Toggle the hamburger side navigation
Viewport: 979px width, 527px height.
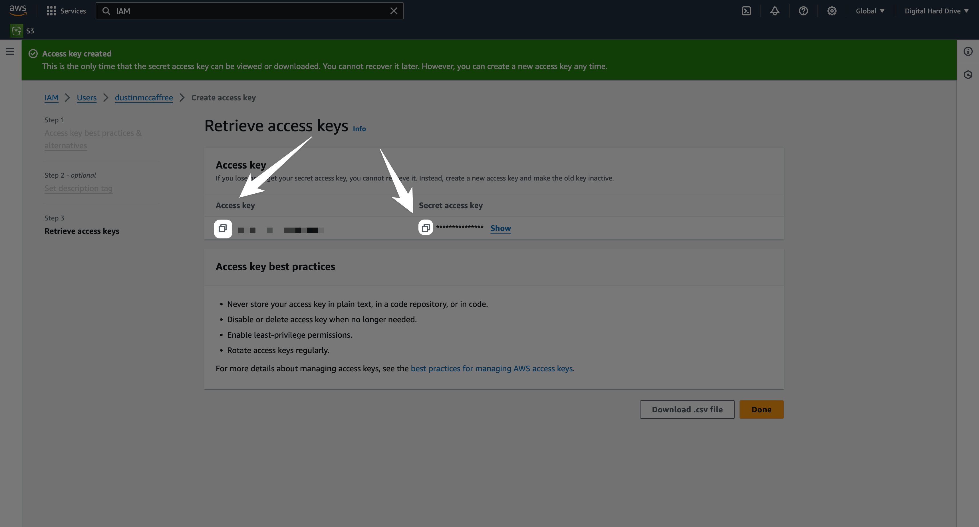[10, 51]
